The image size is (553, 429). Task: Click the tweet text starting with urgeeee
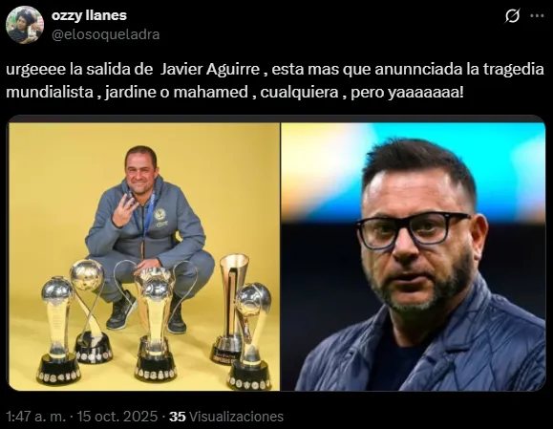click(x=275, y=80)
